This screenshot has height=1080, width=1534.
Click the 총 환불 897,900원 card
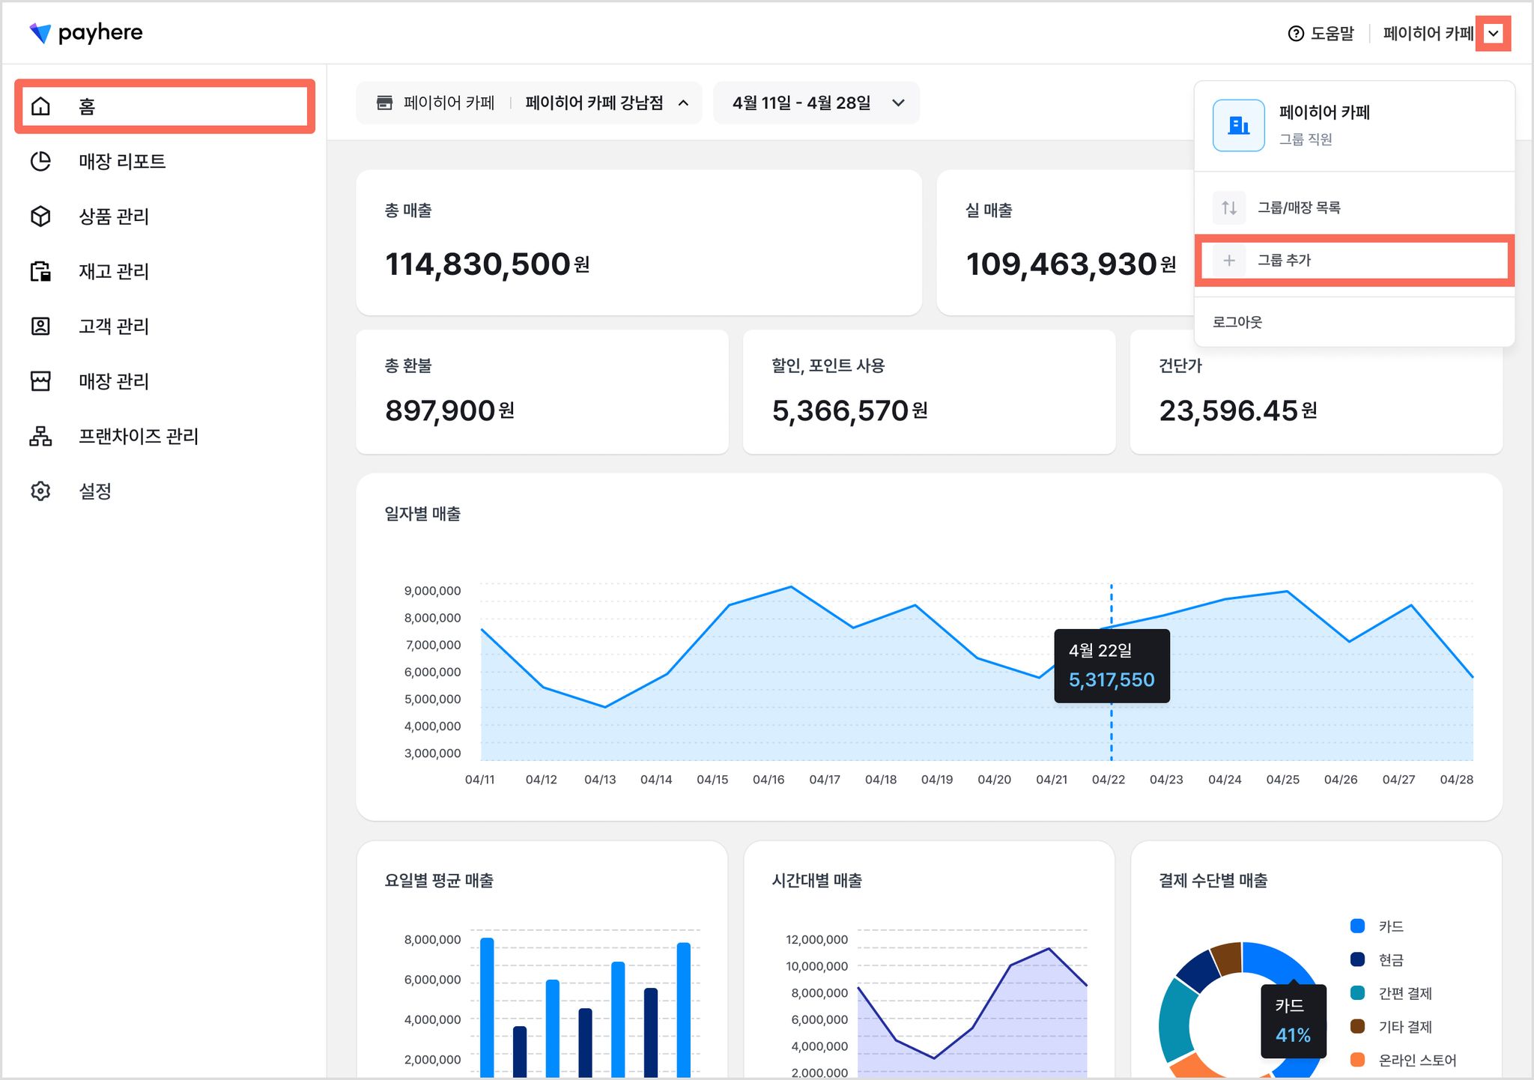542,392
